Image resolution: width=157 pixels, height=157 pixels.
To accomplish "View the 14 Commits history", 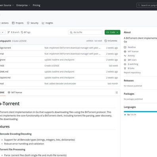I will [111, 41].
